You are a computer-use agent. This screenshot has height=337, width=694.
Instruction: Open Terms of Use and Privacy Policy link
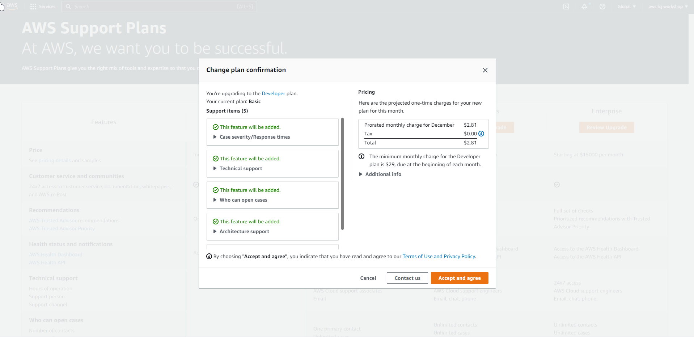pos(439,256)
